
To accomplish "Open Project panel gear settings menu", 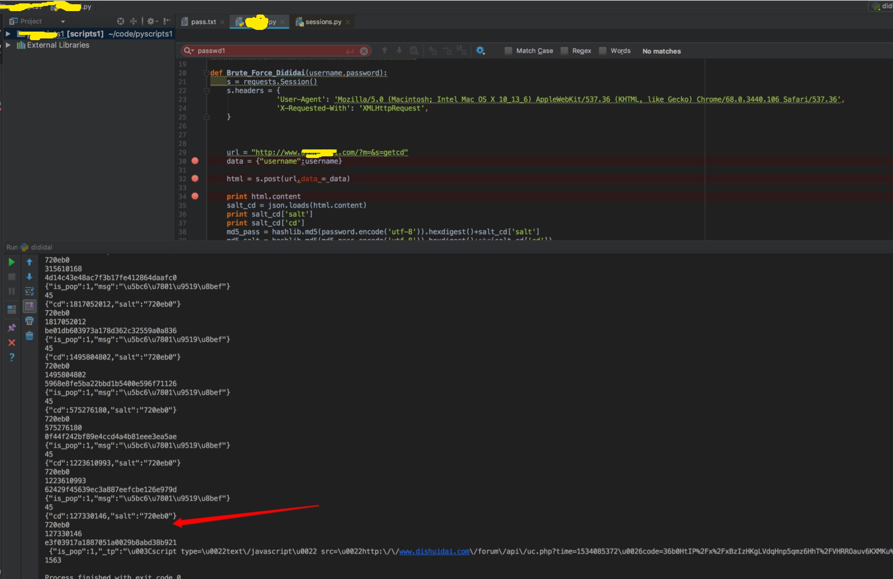I will pyautogui.click(x=152, y=21).
